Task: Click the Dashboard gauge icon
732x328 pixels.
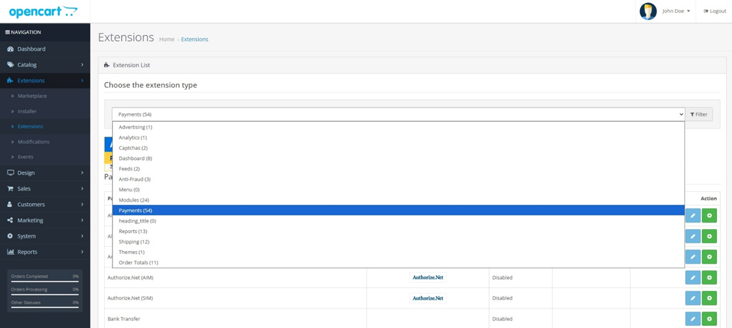Action: [x=10, y=49]
